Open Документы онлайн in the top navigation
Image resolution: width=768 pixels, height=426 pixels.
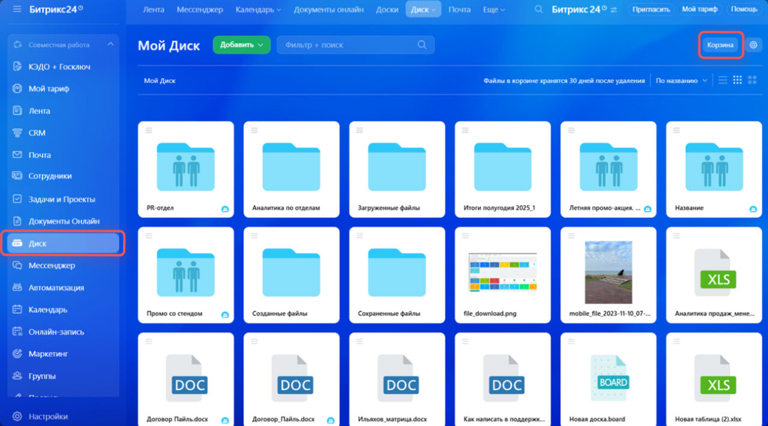(x=329, y=10)
